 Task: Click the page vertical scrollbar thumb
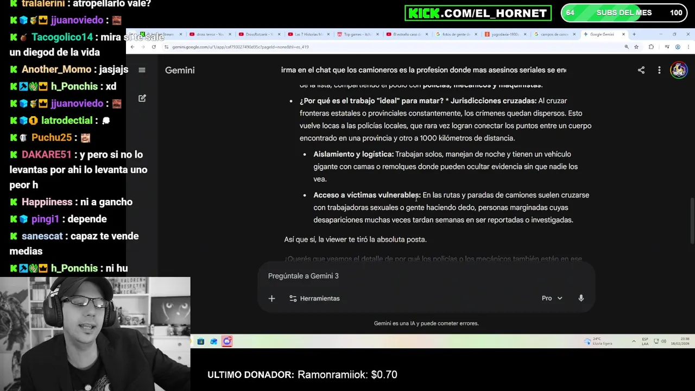click(x=691, y=221)
